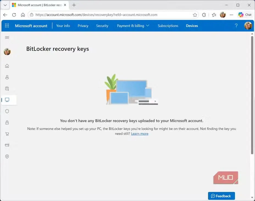
Task: Expand the Payment & billing dropdown
Action: point(133,26)
